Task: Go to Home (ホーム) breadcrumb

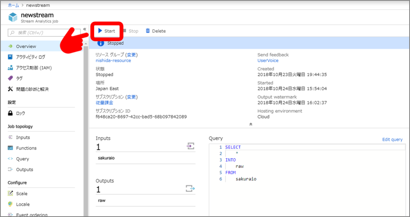Action: 13,5
